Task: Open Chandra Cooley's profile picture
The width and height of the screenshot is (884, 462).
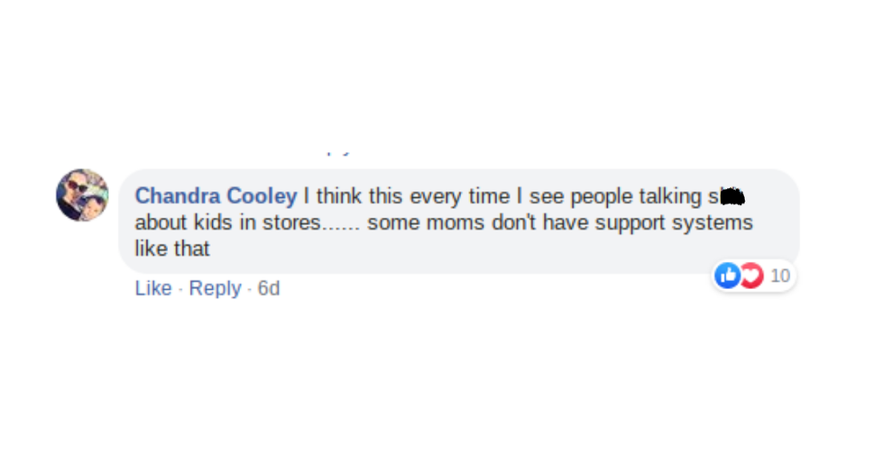Action: coord(82,195)
